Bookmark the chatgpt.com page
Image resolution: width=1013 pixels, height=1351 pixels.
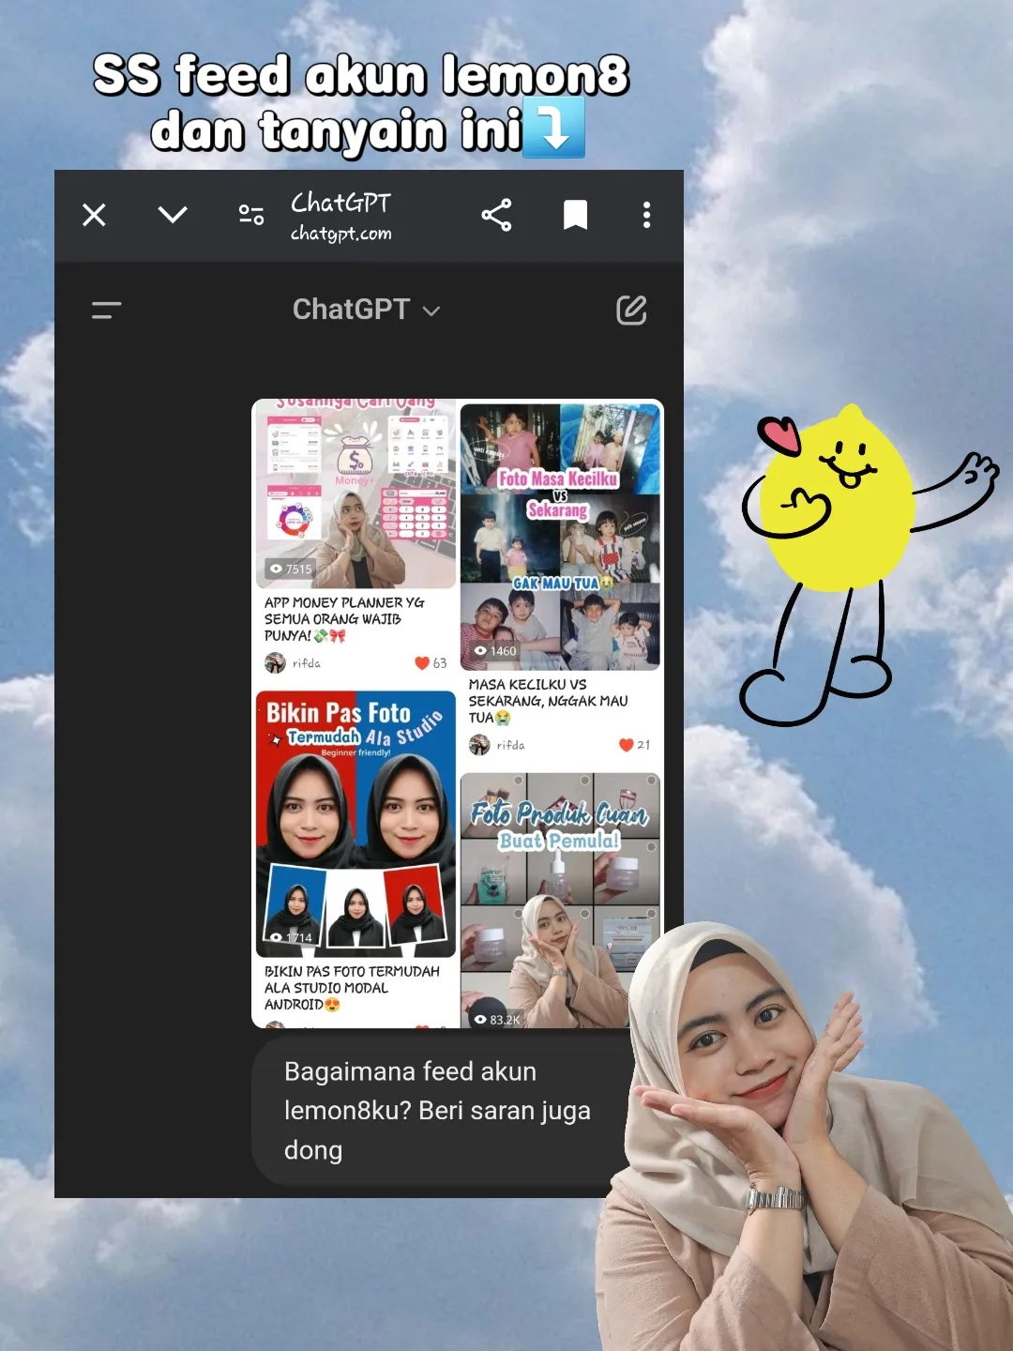(575, 216)
